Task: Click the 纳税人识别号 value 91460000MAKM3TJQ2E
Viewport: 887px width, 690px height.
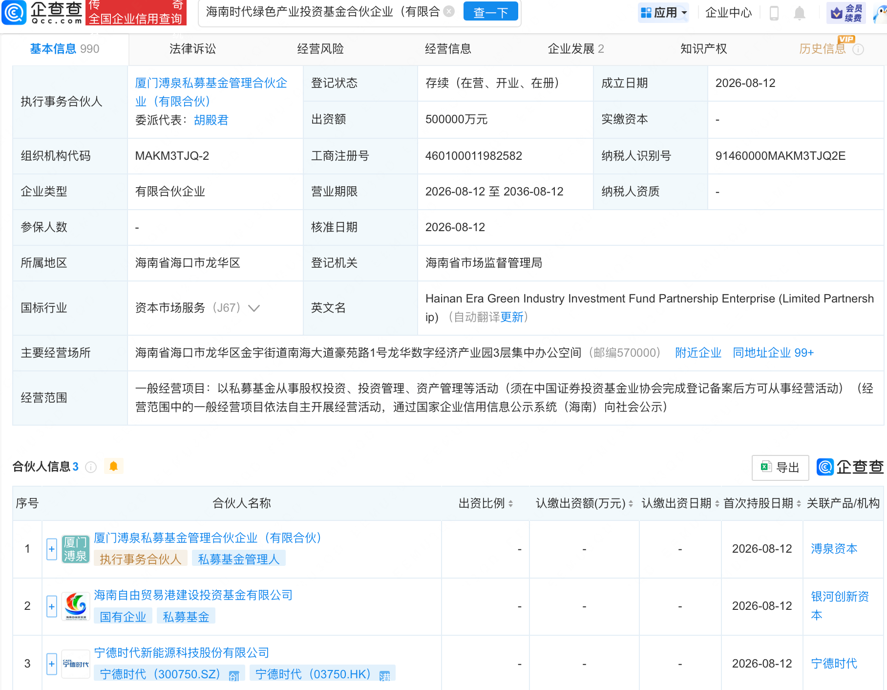Action: 781,156
